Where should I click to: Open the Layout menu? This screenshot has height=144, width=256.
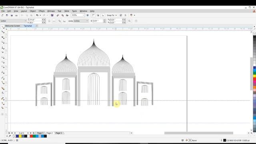pos(24,11)
